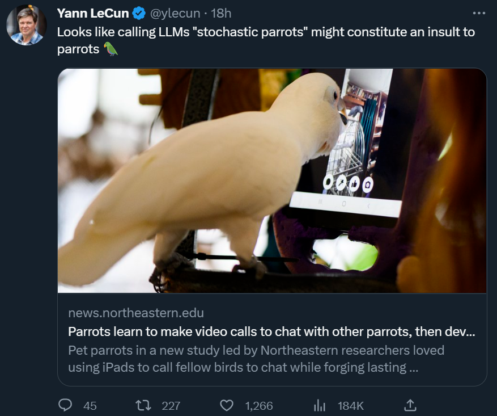The width and height of the screenshot is (497, 416).
Task: Open the 18h timestamp link
Action: pyautogui.click(x=221, y=13)
